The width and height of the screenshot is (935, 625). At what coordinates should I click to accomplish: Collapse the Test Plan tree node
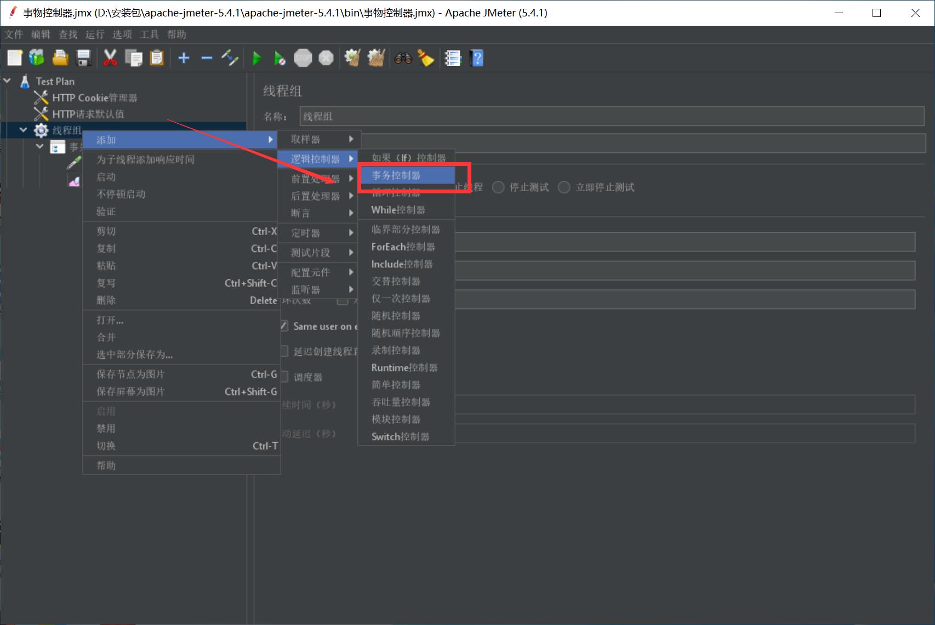click(x=7, y=81)
